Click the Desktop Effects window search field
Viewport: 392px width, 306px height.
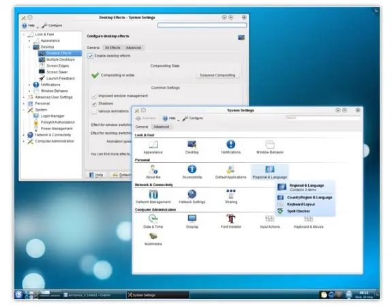[x=202, y=25]
